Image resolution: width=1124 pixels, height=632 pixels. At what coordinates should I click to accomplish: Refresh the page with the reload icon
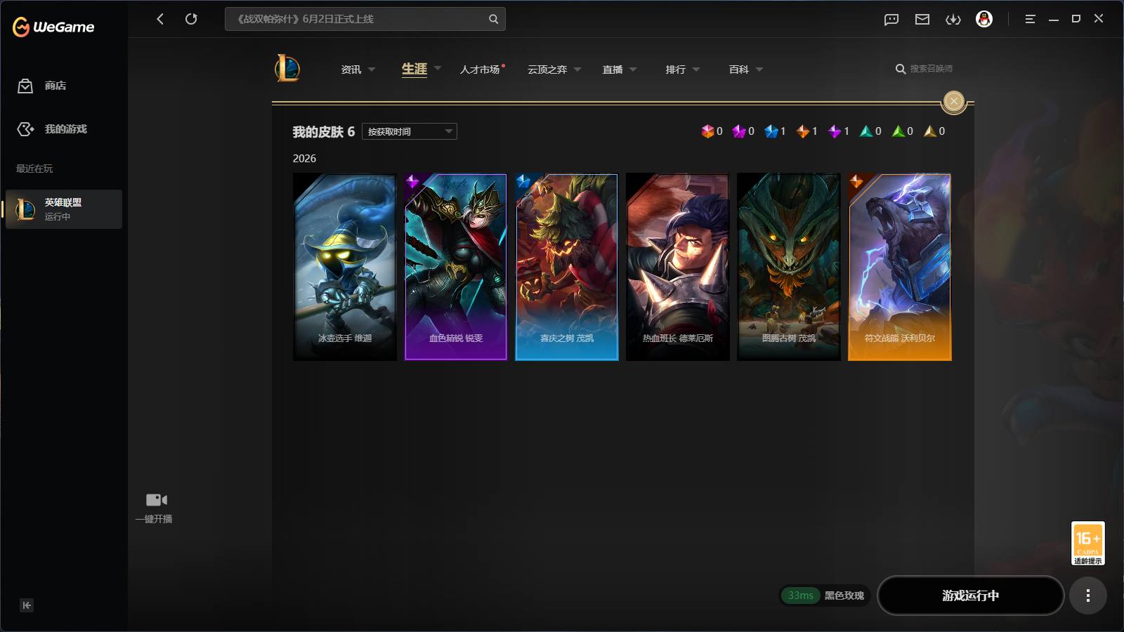191,19
